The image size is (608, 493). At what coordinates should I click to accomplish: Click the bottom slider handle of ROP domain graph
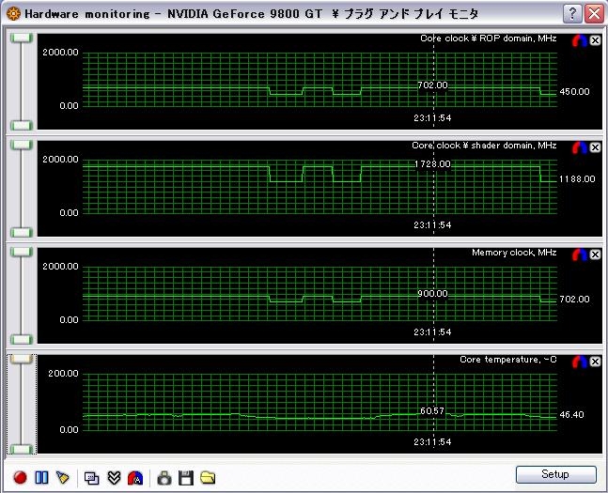22,125
